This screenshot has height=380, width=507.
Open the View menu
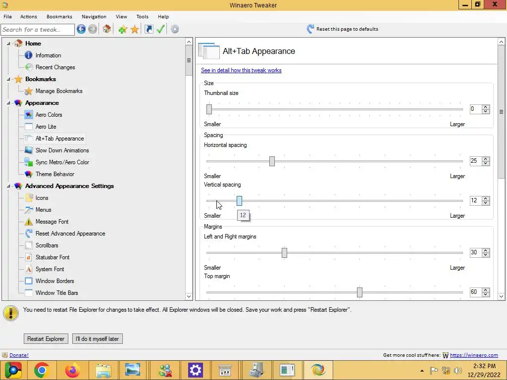click(x=121, y=16)
